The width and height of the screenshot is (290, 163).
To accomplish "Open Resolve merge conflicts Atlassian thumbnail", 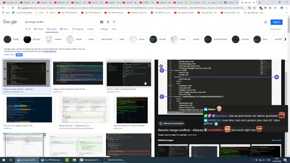I will click(x=26, y=73).
